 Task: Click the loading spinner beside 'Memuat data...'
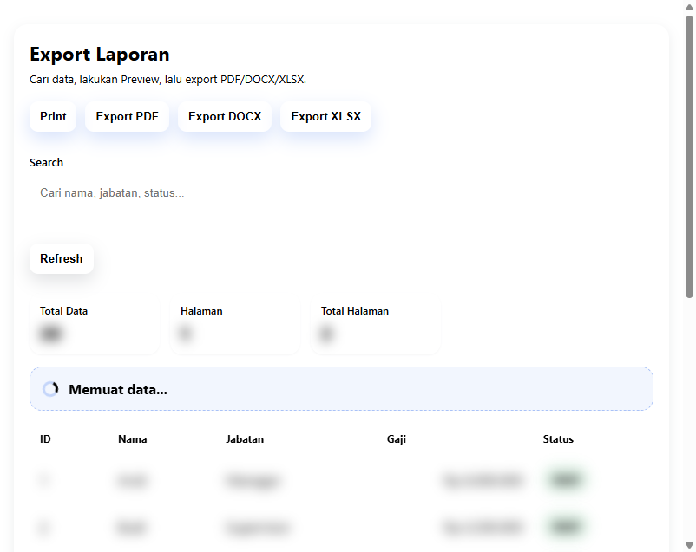point(50,389)
